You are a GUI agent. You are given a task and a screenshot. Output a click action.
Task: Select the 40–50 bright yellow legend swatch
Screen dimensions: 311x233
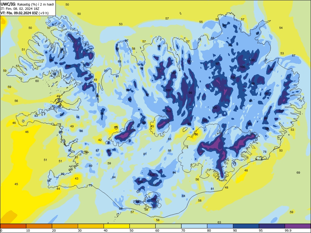[x=117, y=226]
